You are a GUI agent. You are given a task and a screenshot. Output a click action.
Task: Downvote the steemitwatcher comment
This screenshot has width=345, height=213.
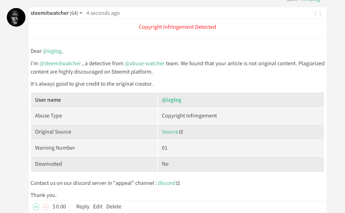(x=46, y=207)
